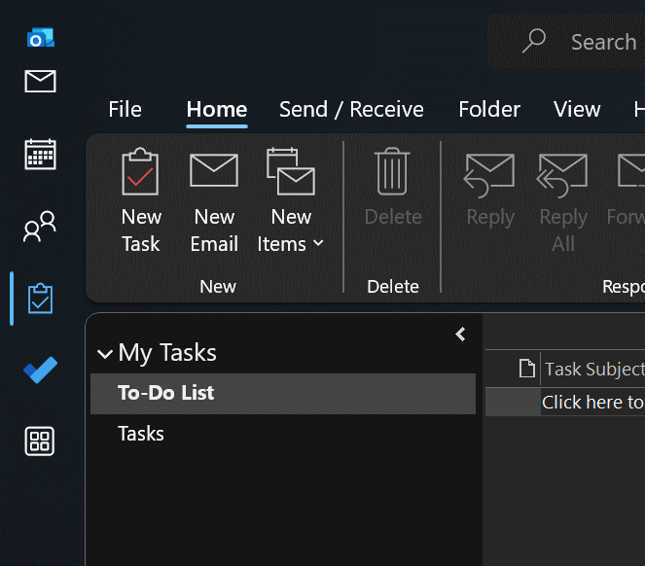Click the Delete trash button
The image size is (645, 566).
pyautogui.click(x=393, y=187)
